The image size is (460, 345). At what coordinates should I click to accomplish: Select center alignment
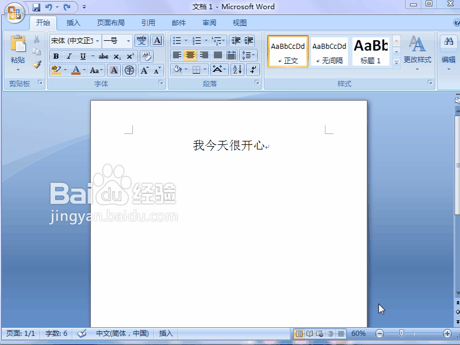tap(190, 55)
